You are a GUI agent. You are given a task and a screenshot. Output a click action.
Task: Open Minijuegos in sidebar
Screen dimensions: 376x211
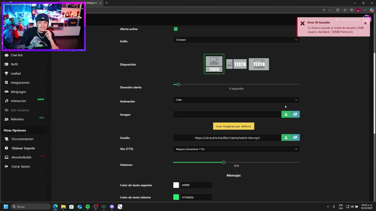pos(18,92)
